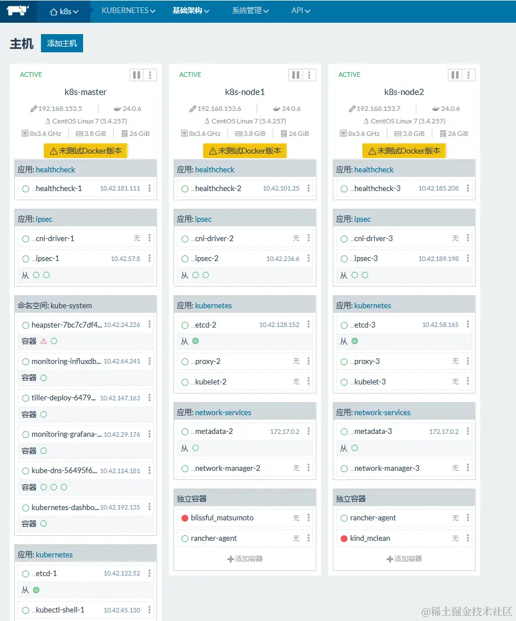Click the warning icon on heapster container row
Viewport: 516px width, 621px height.
43,341
